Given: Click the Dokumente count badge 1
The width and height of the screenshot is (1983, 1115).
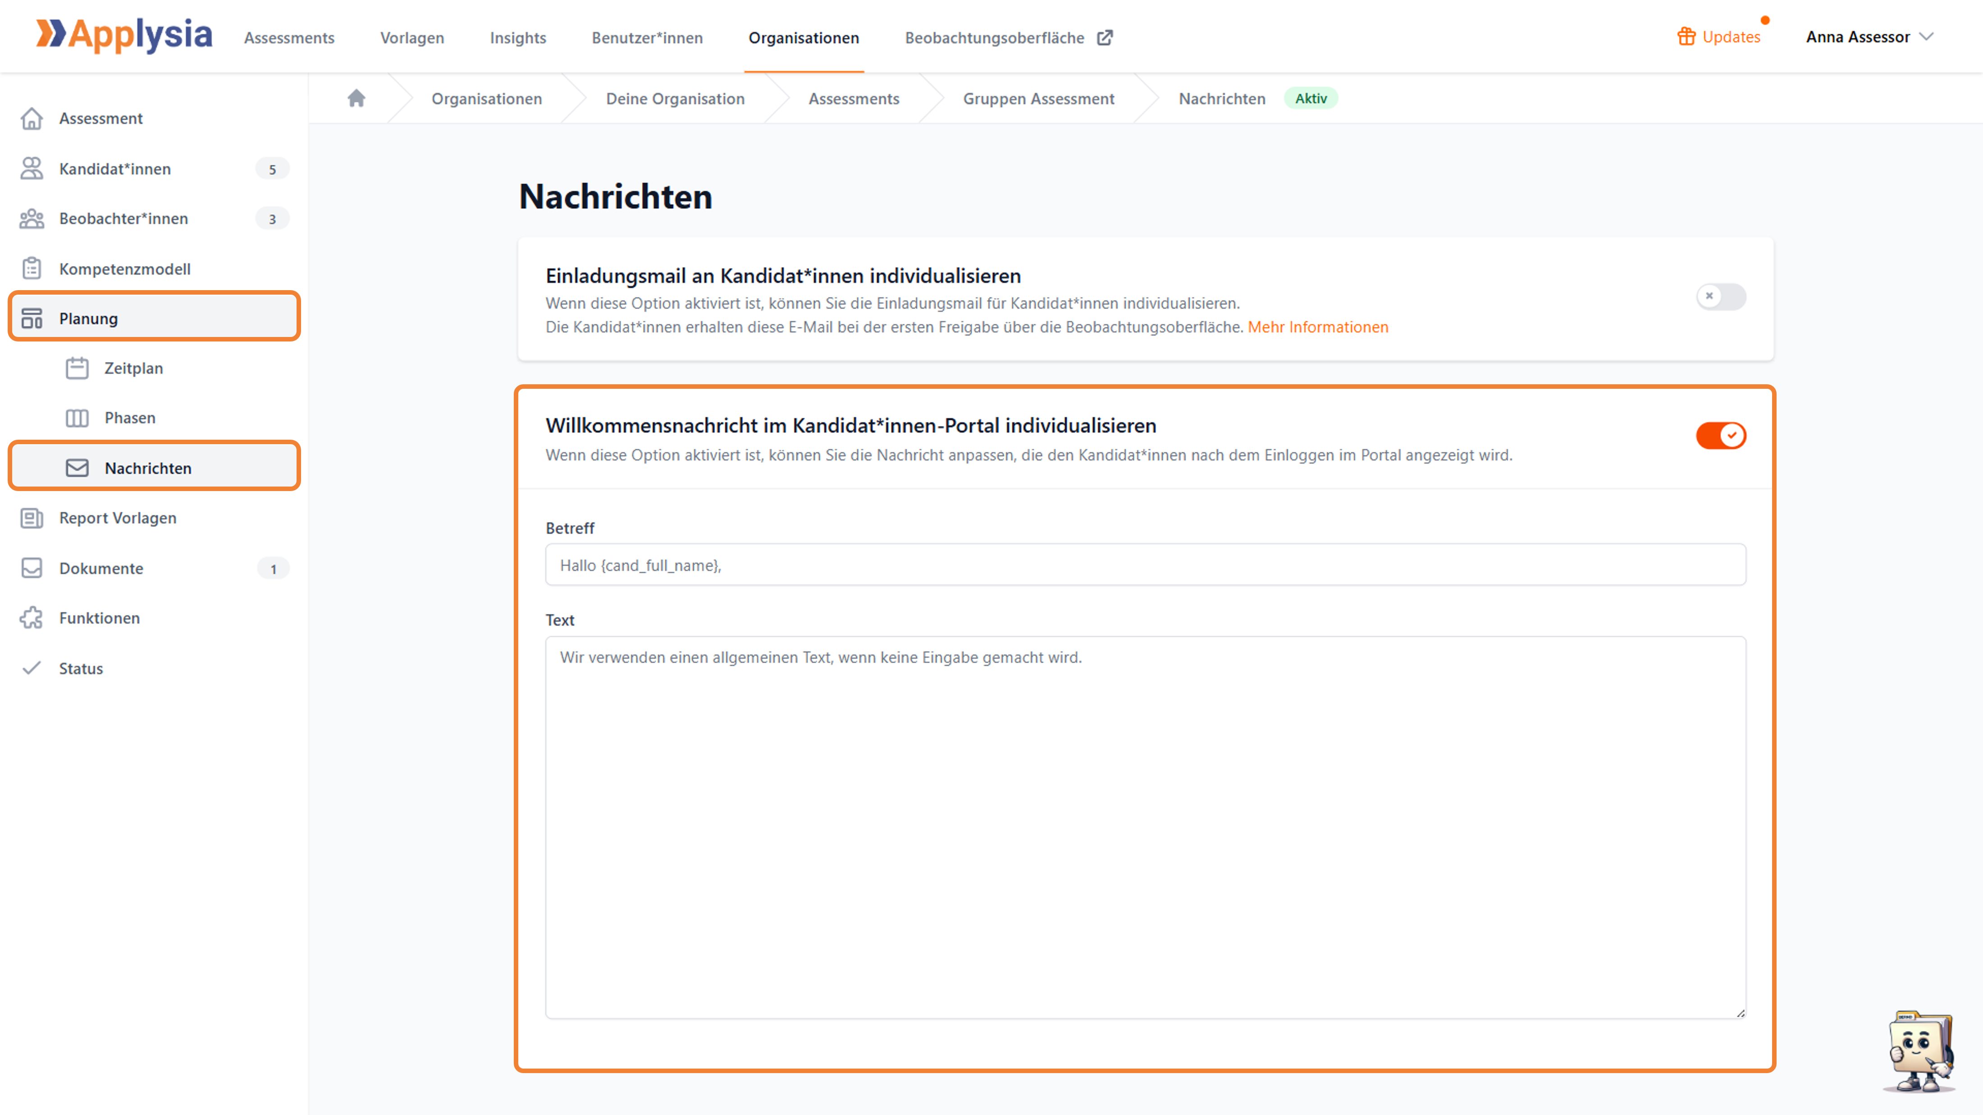Looking at the screenshot, I should (x=273, y=569).
